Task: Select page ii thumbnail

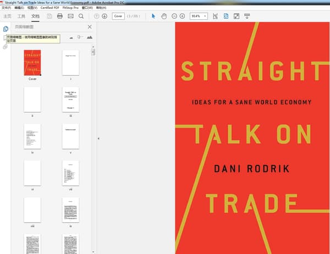Action: [32, 100]
